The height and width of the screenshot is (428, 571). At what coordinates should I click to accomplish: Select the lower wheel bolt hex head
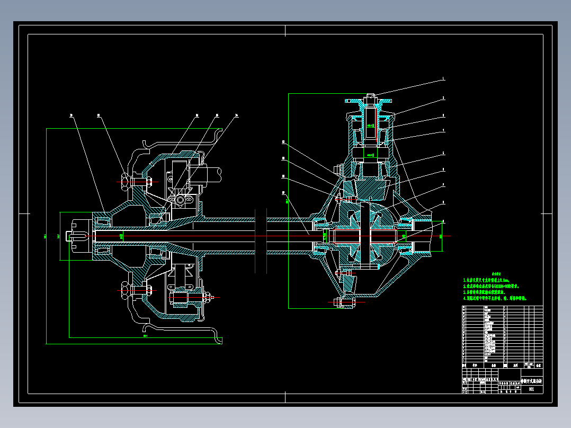coord(125,290)
